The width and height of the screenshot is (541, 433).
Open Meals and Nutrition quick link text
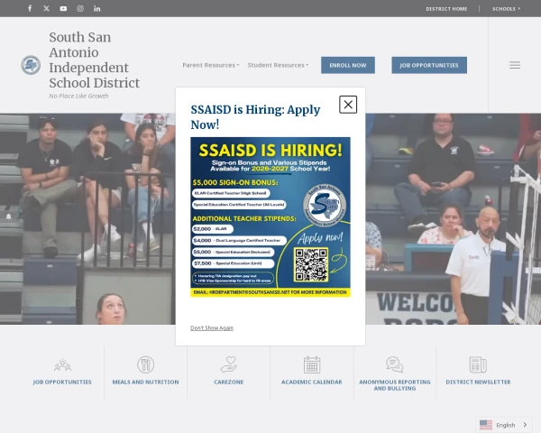point(145,382)
